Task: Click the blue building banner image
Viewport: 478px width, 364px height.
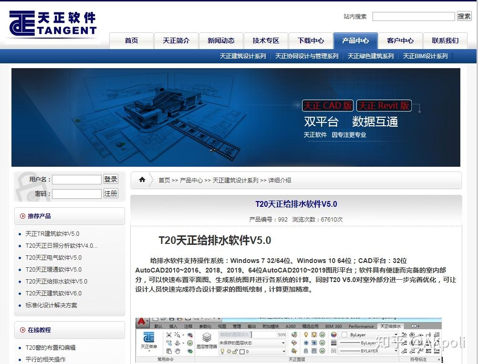Action: click(236, 118)
